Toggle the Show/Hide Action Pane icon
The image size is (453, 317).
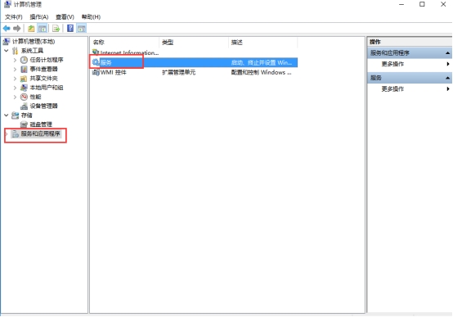(82, 29)
